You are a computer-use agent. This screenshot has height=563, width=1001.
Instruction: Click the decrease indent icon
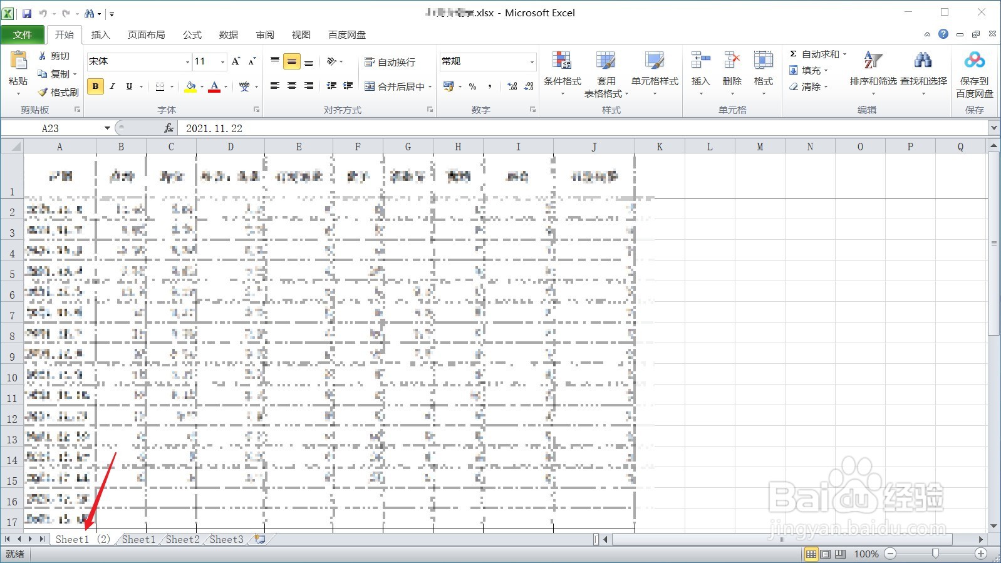tap(331, 86)
